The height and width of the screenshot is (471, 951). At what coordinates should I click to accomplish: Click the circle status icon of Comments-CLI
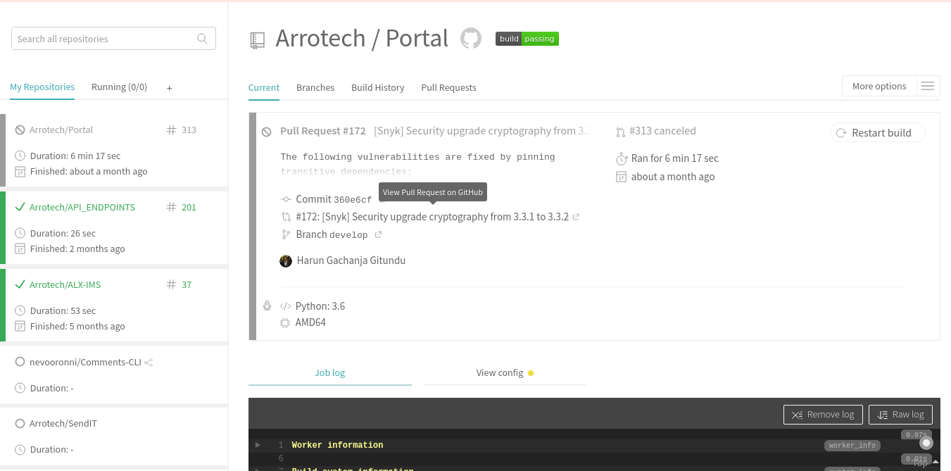pos(20,362)
